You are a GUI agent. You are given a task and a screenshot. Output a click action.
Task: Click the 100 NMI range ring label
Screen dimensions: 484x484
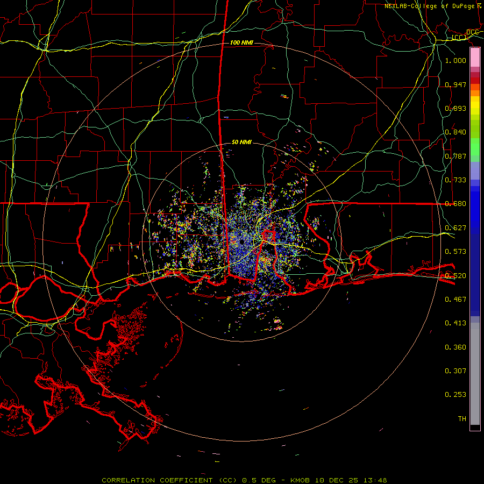[241, 42]
